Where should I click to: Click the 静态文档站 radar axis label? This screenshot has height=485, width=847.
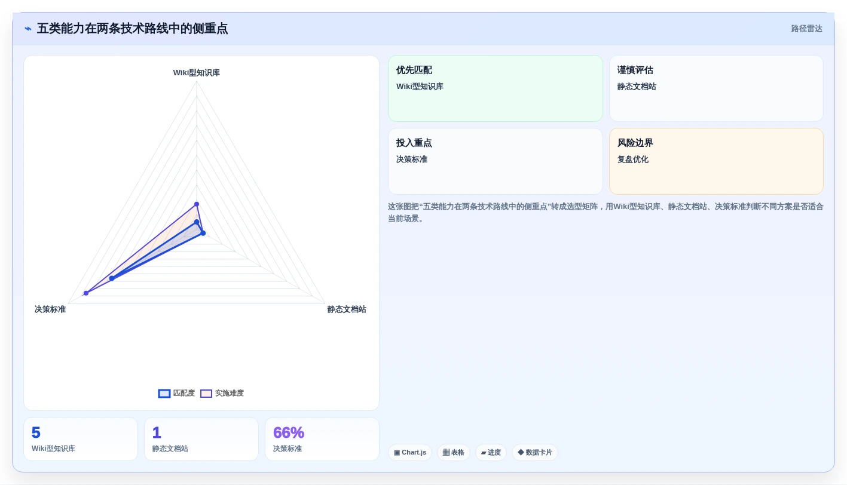347,309
